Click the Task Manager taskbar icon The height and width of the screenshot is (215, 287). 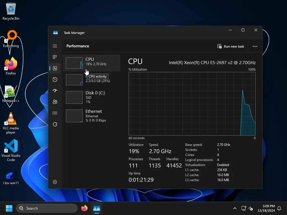tap(97, 208)
